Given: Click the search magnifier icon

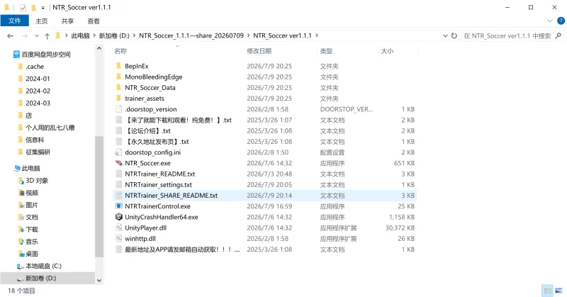Looking at the screenshot, I should 558,36.
